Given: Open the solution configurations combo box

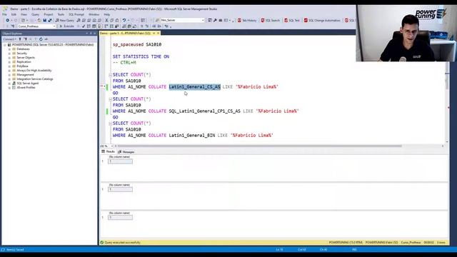Looking at the screenshot, I should point(183,21).
